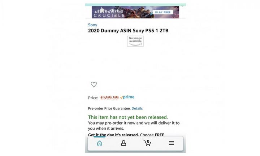Click the £599.99 price
Screen dimensions: 260x156
tap(109, 97)
